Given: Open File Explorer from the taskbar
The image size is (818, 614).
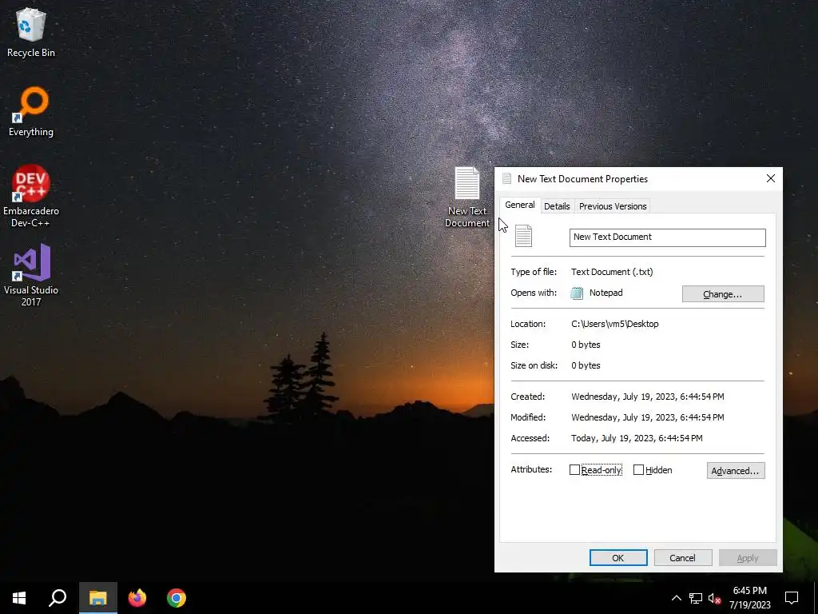Looking at the screenshot, I should (97, 598).
